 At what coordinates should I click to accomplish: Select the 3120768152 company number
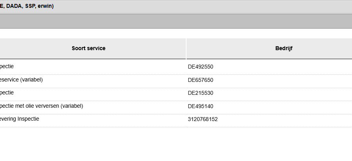tap(203, 119)
